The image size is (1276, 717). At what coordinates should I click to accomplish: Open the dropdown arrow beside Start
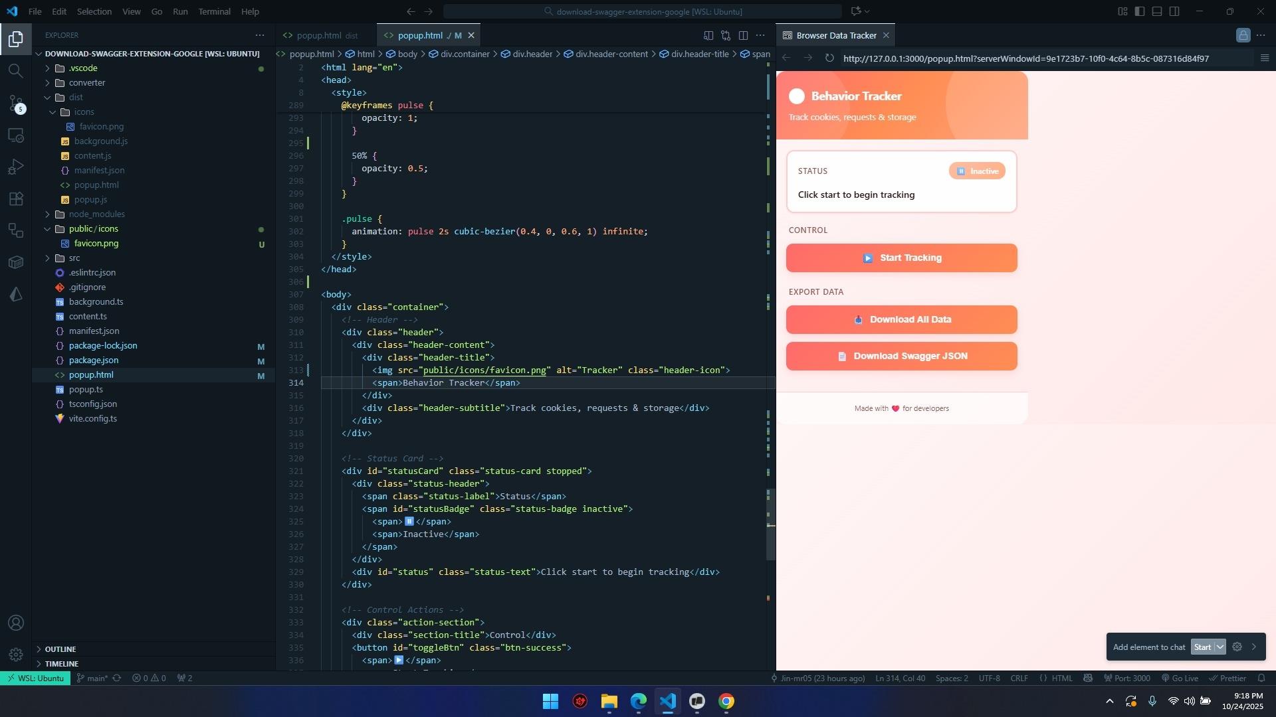click(x=1220, y=647)
